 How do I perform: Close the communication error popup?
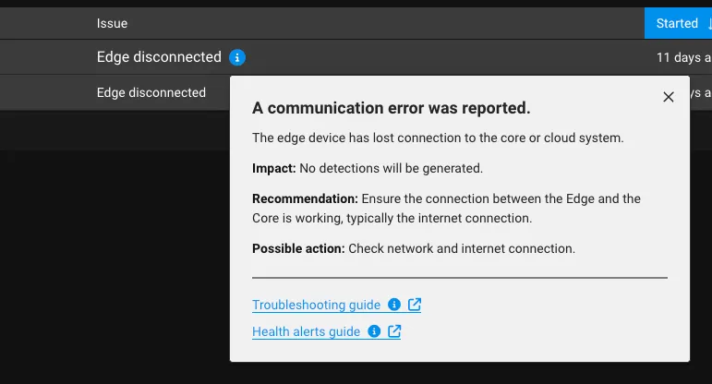(x=669, y=97)
